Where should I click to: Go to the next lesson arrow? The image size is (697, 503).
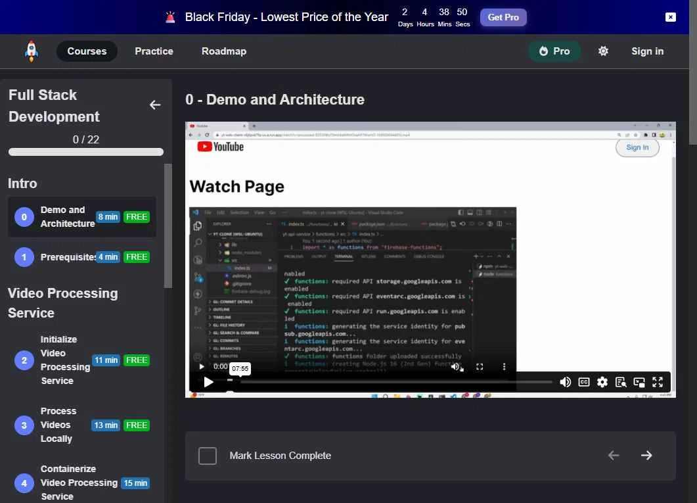(646, 455)
